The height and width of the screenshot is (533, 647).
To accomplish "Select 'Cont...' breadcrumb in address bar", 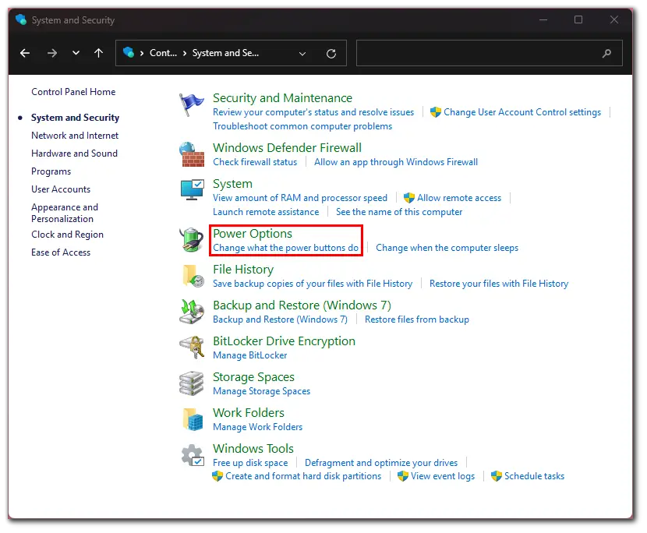I will tap(163, 53).
